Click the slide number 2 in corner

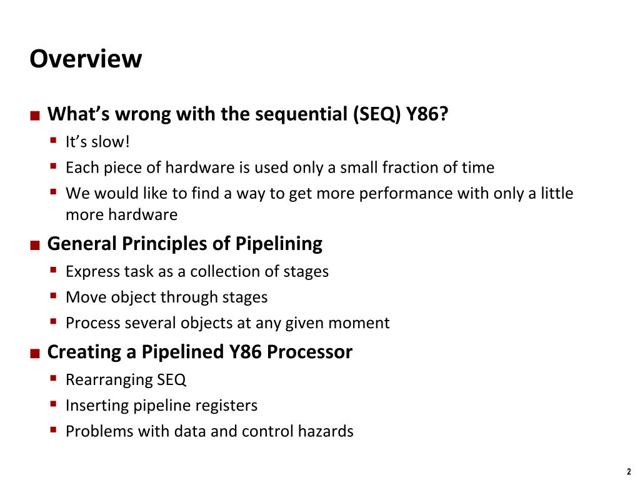[x=629, y=471]
